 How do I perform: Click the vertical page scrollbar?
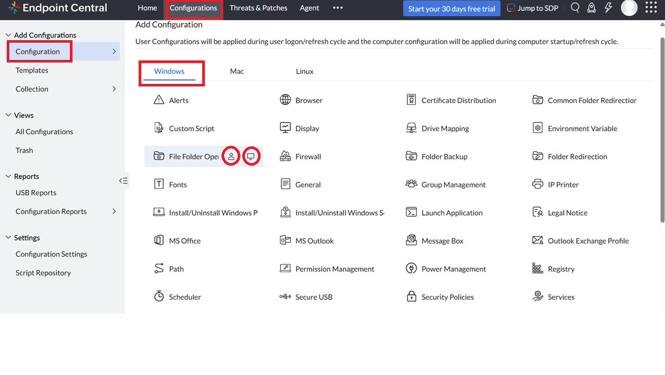click(662, 130)
